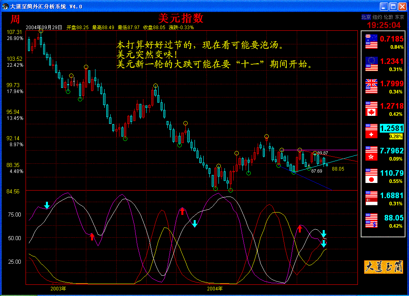Click the 89.87 high marker label
This screenshot has width=409, height=296.
point(323,153)
